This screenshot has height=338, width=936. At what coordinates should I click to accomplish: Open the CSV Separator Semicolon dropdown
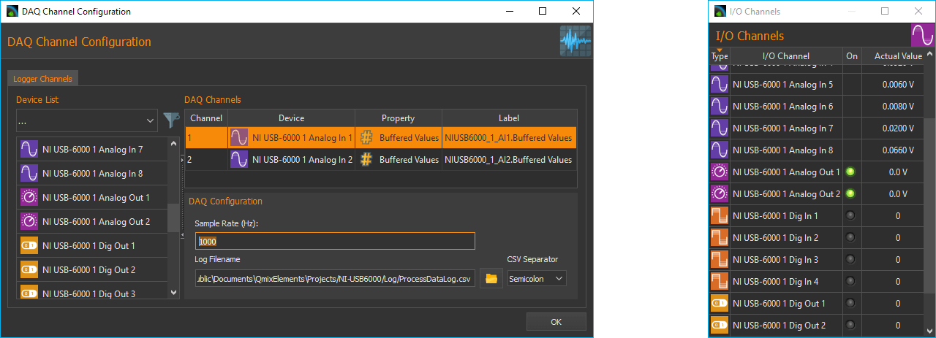[x=537, y=279]
